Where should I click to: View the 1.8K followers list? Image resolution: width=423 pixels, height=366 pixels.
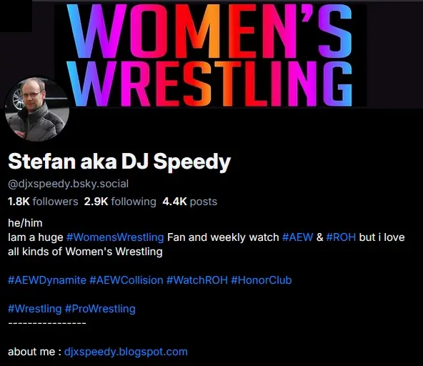43,202
